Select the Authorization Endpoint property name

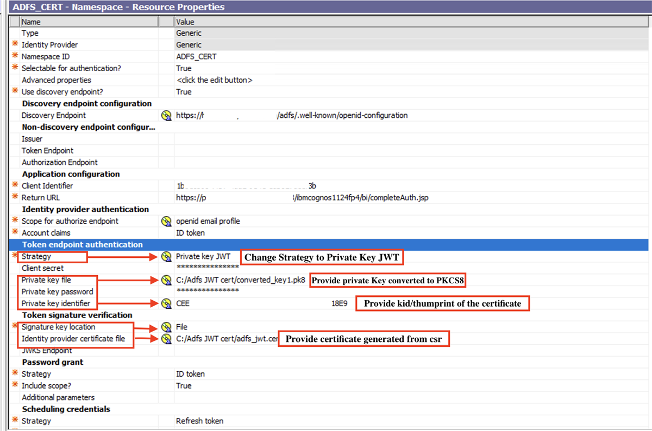(x=60, y=162)
